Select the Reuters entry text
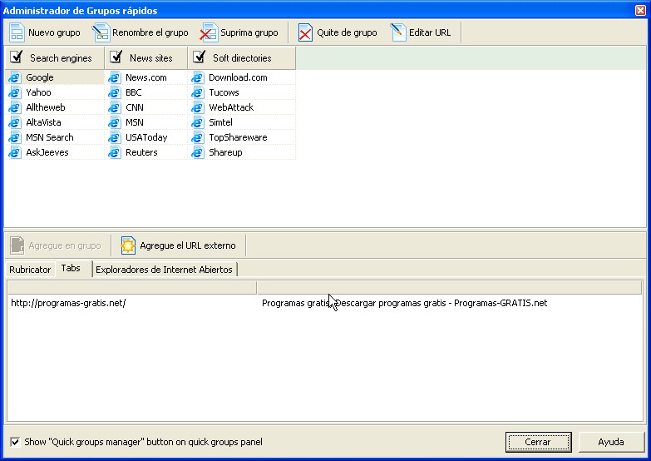The image size is (651, 461). (x=141, y=152)
